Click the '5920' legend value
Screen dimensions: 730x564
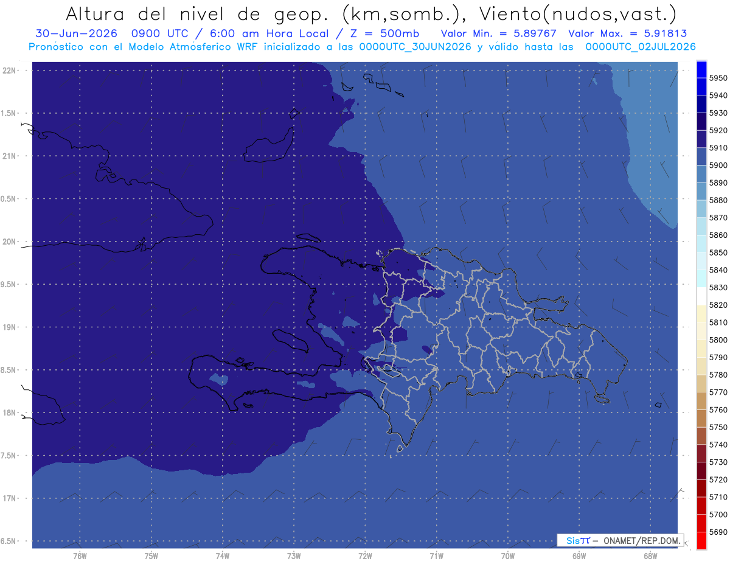pyautogui.click(x=718, y=130)
